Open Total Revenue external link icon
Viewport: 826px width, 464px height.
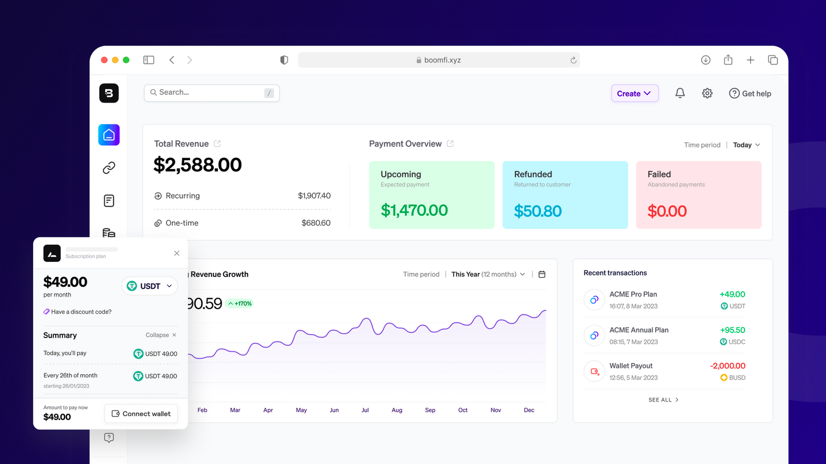[x=217, y=144]
